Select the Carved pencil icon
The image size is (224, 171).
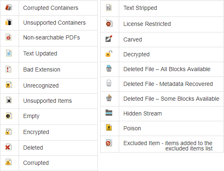[109, 39]
